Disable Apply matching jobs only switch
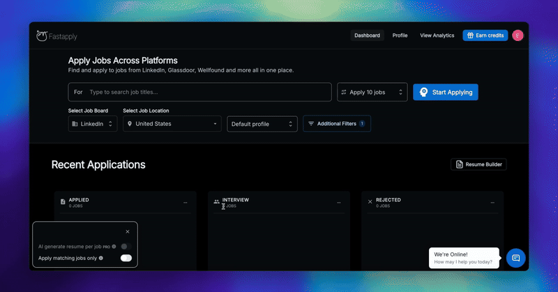This screenshot has height=292, width=558. coord(126,258)
